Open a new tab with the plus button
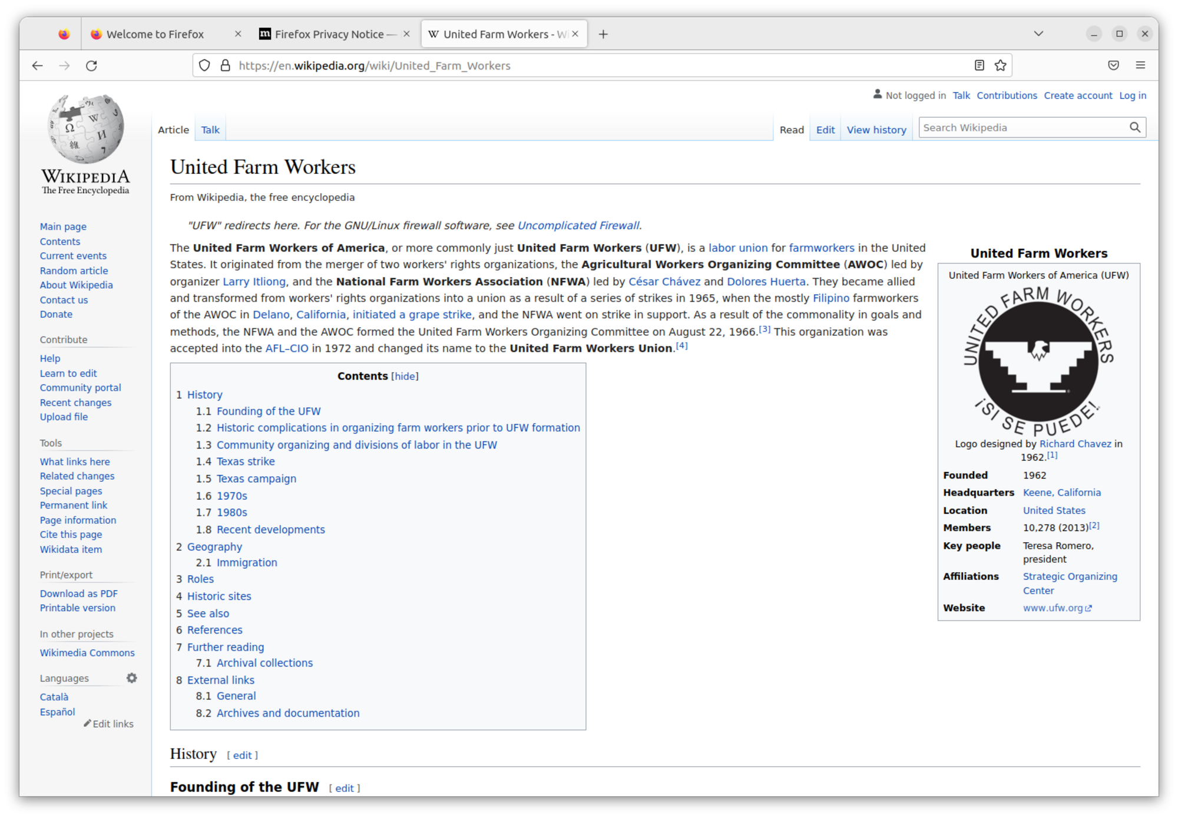This screenshot has height=818, width=1178. [x=603, y=34]
